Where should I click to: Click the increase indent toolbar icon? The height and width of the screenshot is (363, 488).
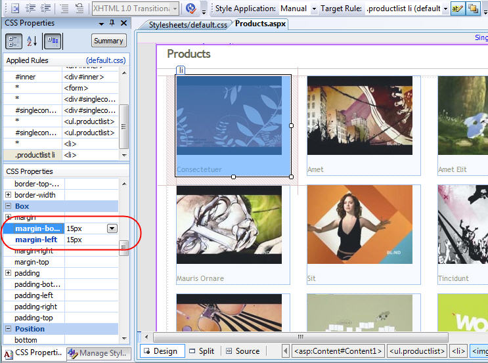point(46,8)
